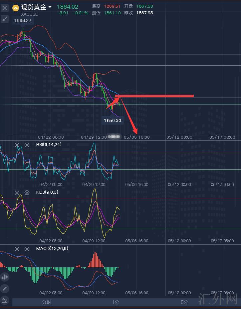This screenshot has height=309, width=241.
Task: Remove the MACD indicator panel
Action: pos(17,249)
